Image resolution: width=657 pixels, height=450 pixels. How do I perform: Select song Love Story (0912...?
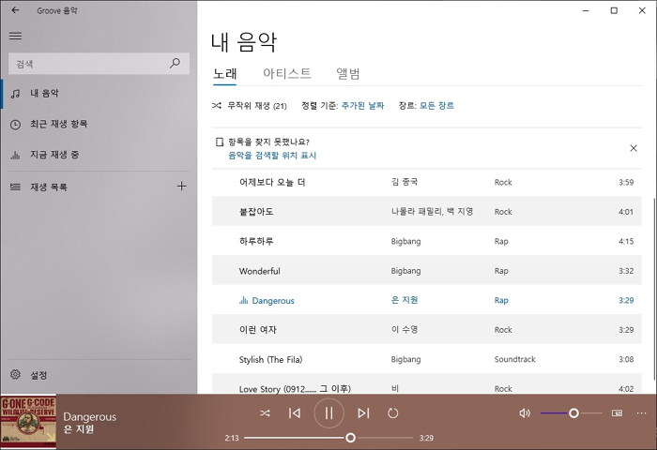tap(426, 385)
